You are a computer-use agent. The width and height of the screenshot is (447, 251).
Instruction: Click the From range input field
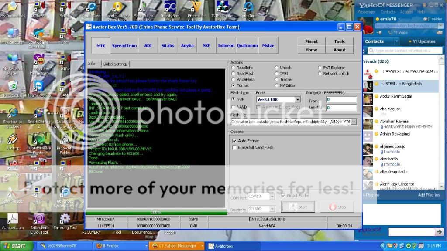point(341,100)
